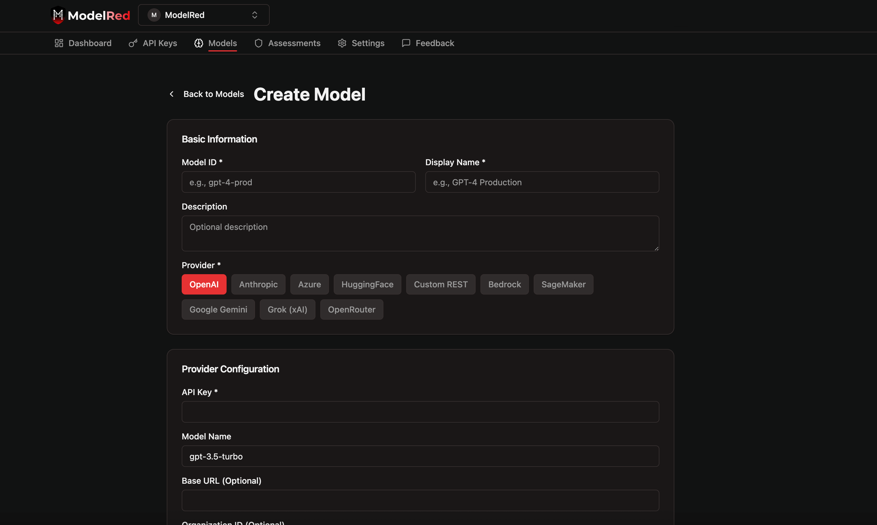
Task: Click the back arrow chevron icon
Action: (x=172, y=94)
